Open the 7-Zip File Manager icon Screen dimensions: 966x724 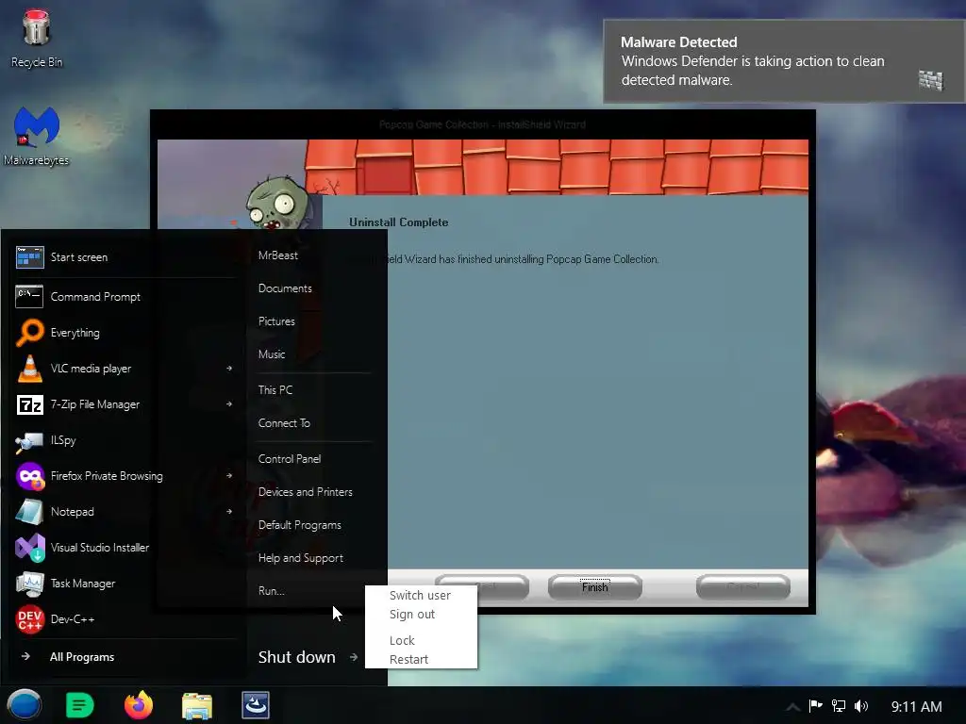point(29,404)
